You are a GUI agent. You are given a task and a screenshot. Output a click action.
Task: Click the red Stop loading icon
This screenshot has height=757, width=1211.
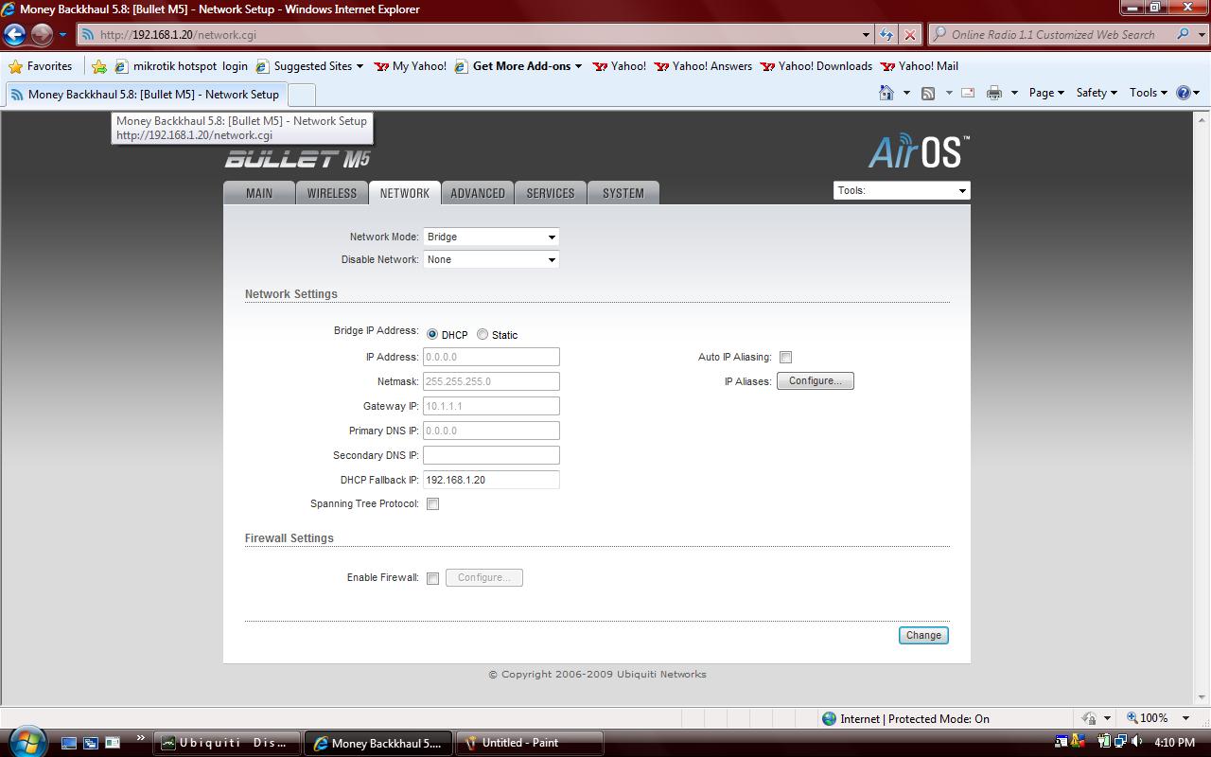point(910,35)
